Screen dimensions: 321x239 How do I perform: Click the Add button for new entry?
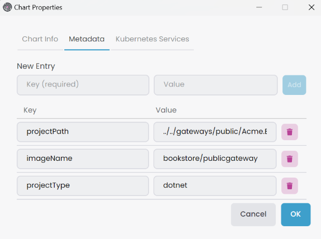pyautogui.click(x=294, y=85)
